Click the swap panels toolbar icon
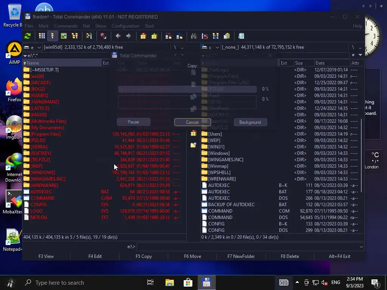Viewport: 387px width, 290px height. click(89, 36)
